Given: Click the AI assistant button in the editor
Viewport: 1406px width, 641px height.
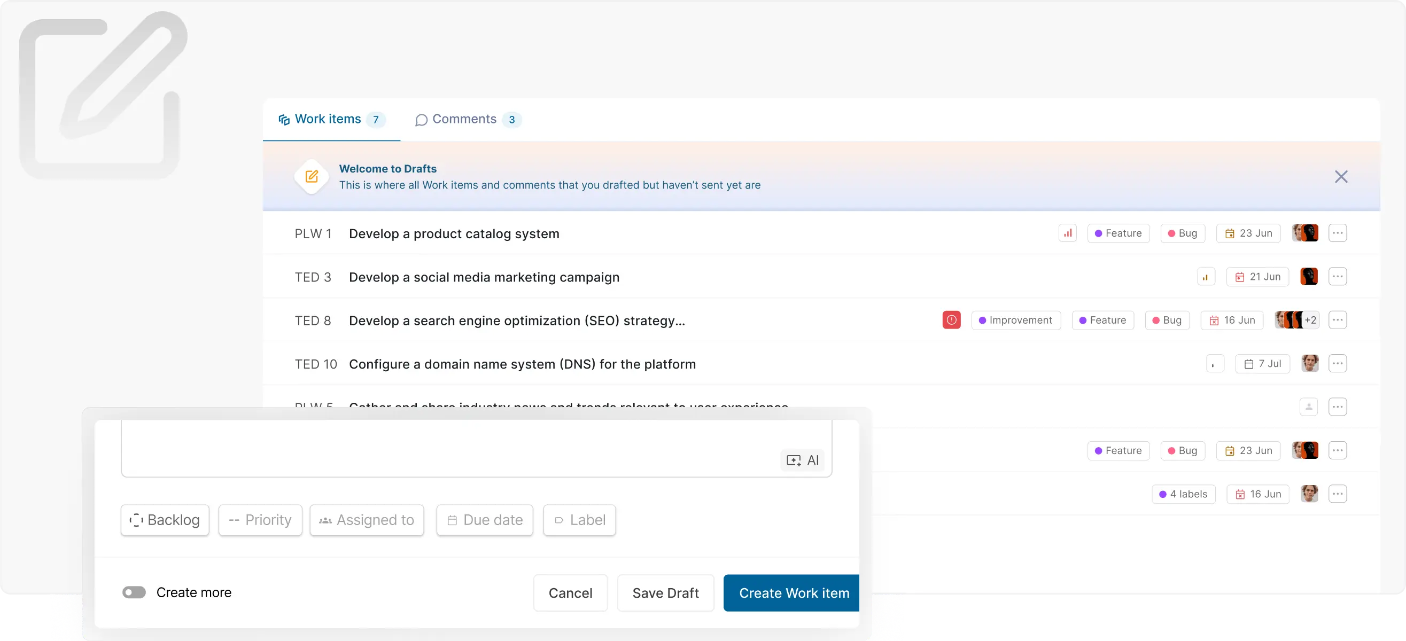Looking at the screenshot, I should (x=802, y=460).
